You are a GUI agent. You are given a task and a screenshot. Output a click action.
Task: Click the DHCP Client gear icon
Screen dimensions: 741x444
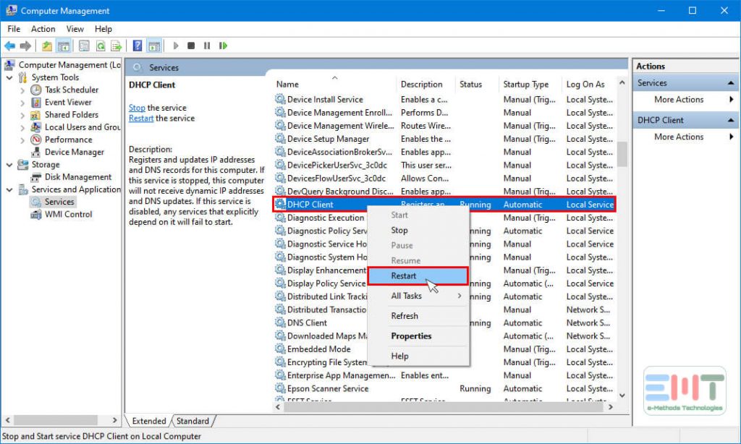pyautogui.click(x=280, y=204)
